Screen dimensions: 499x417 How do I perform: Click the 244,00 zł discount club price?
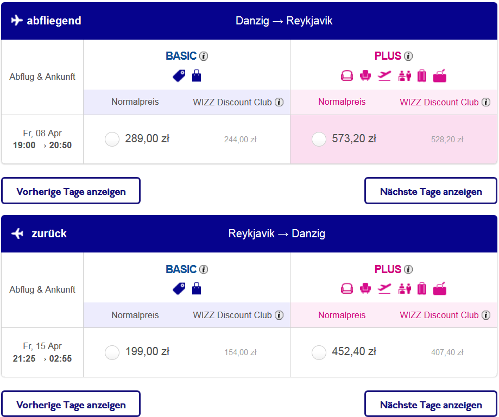click(241, 140)
